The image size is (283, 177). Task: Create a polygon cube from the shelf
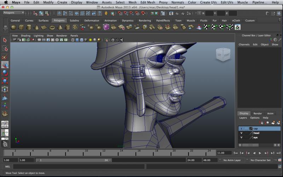21,27
